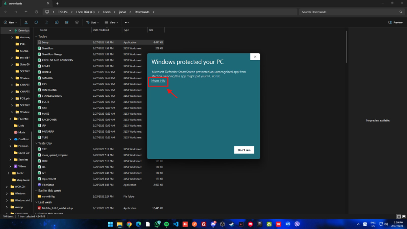This screenshot has height=229, width=407.
Task: Collapse the Today file group
Action: pos(36,36)
